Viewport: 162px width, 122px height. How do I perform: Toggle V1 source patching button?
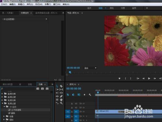click(68, 112)
